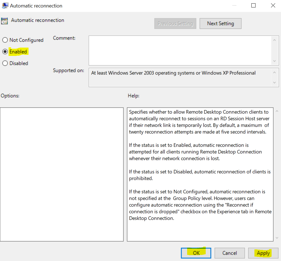Click inside the Comment text box
Screen dimensions: 281x261
coord(180,50)
